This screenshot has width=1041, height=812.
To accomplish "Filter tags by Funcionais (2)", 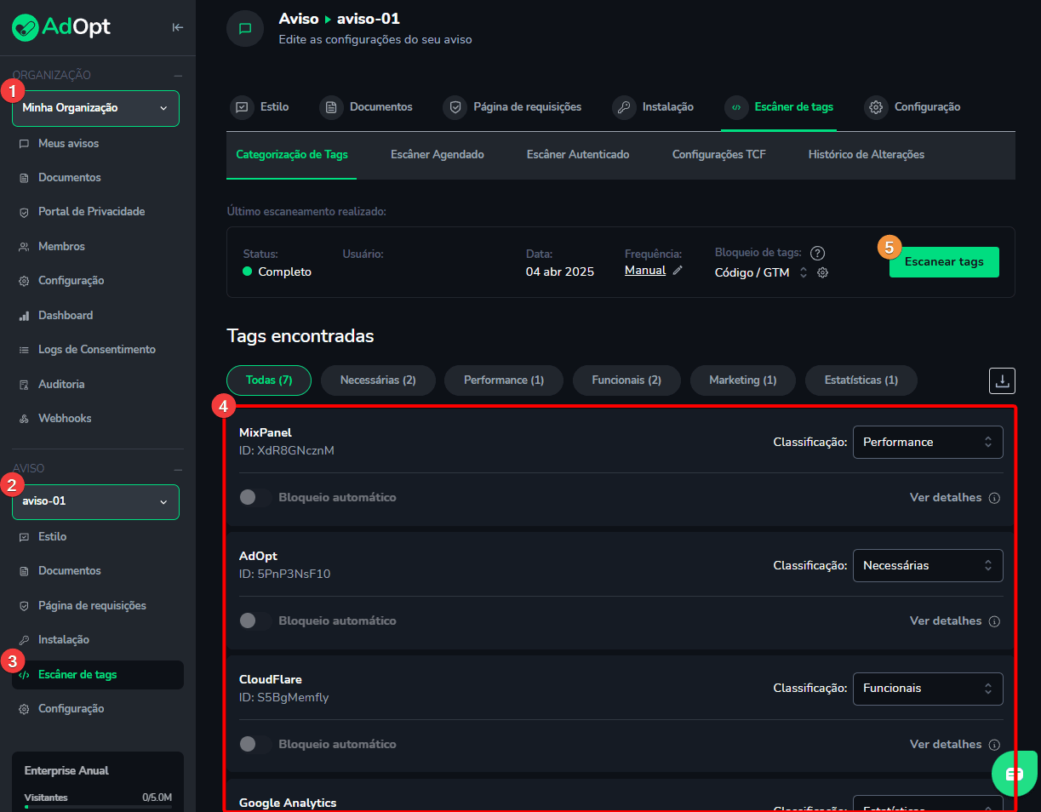I will pyautogui.click(x=626, y=380).
